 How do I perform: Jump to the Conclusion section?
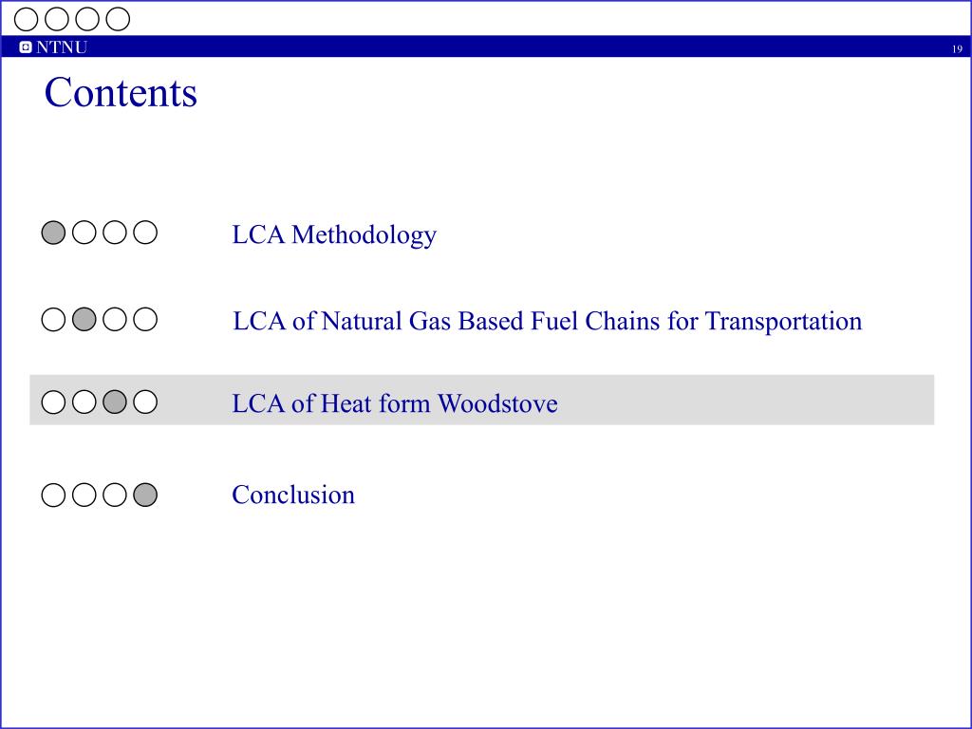[293, 495]
